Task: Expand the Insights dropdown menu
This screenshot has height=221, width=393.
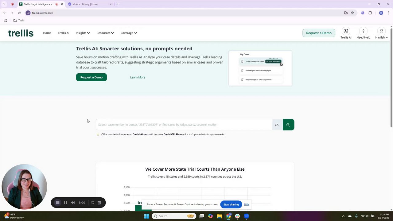Action: [x=83, y=33]
